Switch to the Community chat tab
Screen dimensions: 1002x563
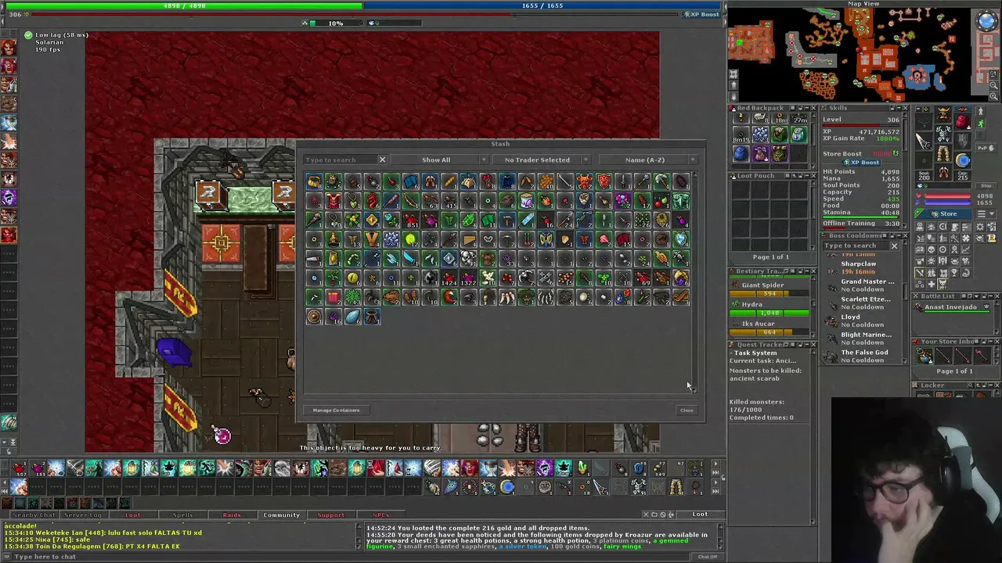point(282,515)
